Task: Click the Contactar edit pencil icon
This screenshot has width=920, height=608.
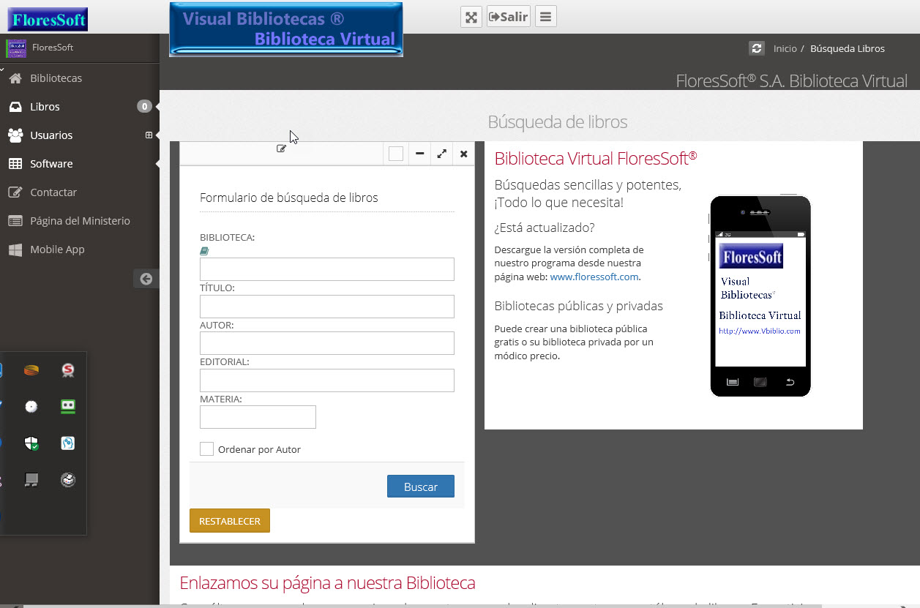Action: click(15, 192)
